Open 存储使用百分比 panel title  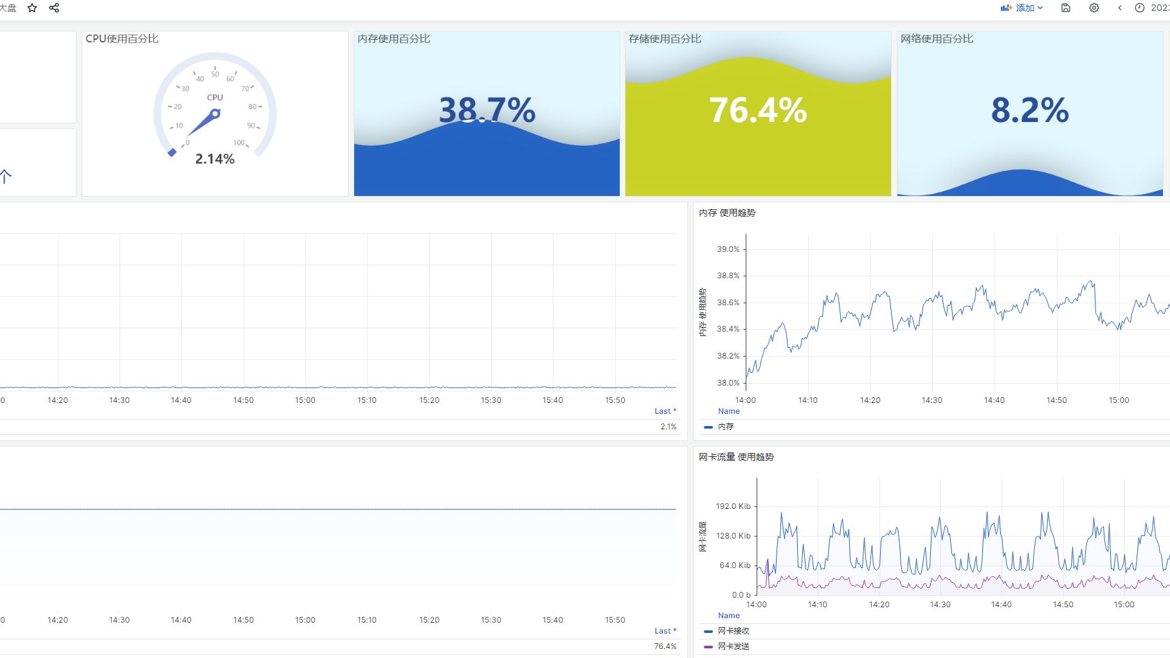(x=665, y=39)
